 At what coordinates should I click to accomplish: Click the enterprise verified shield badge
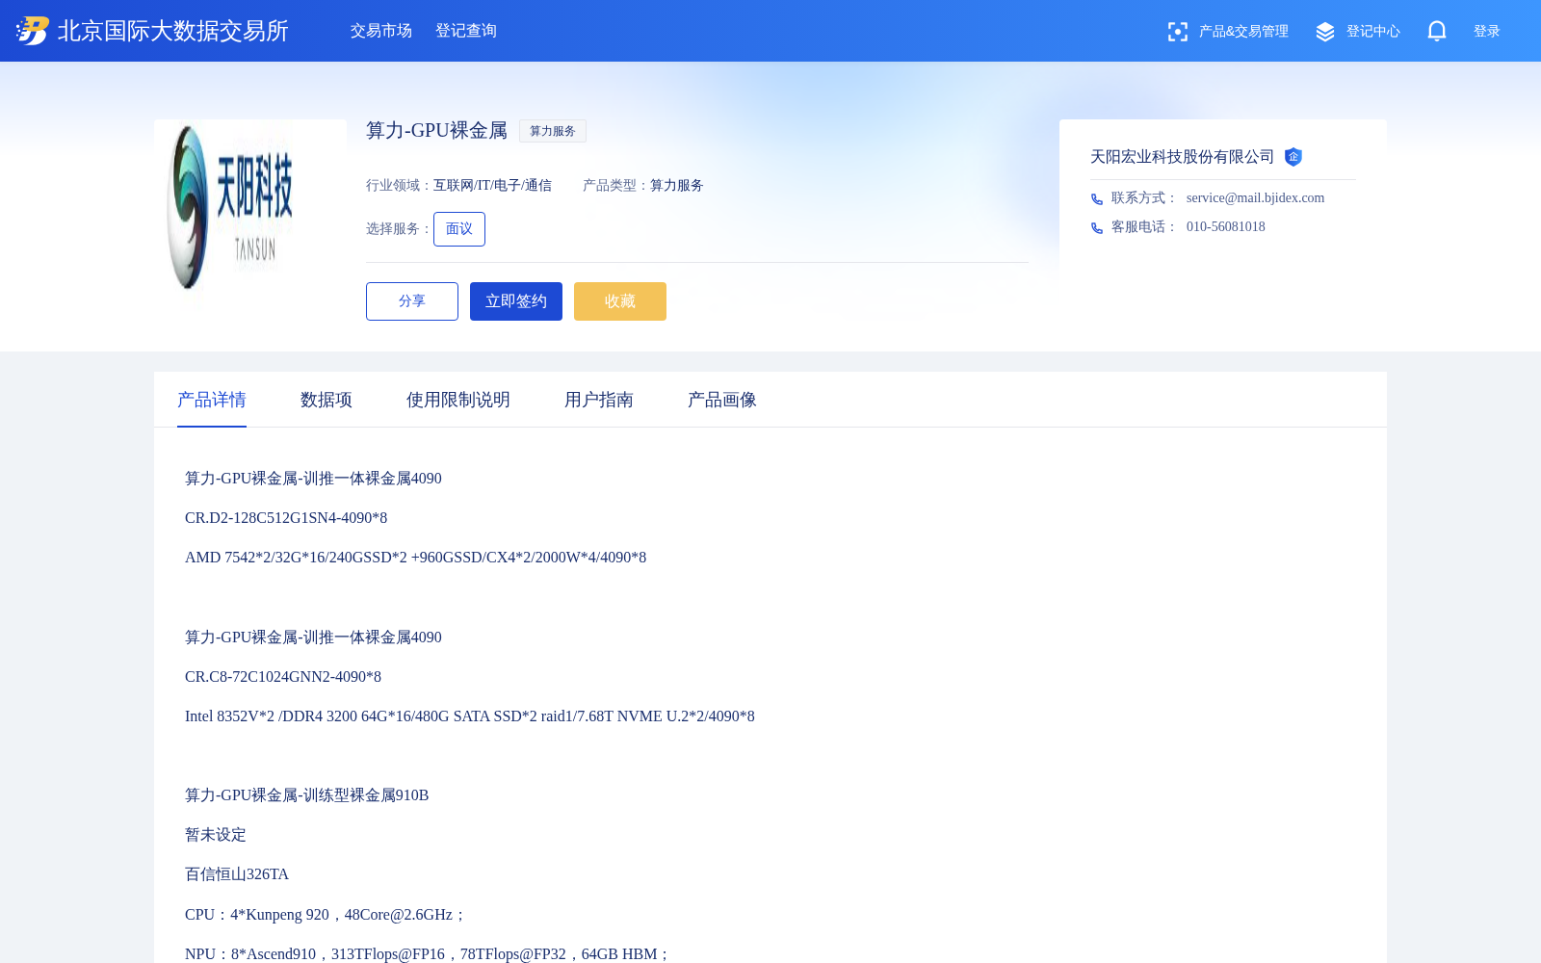coord(1293,157)
